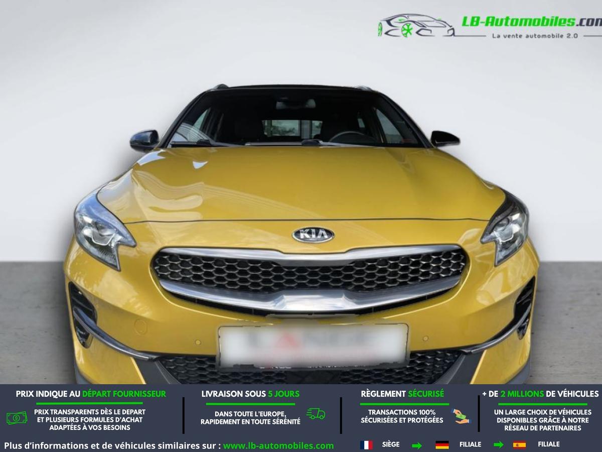Click the green arrow after SIÈGE
Image resolution: width=602 pixels, height=452 pixels.
click(x=417, y=445)
